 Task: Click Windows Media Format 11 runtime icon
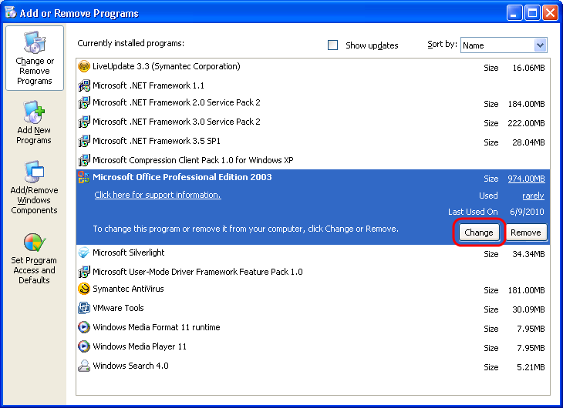pos(84,327)
